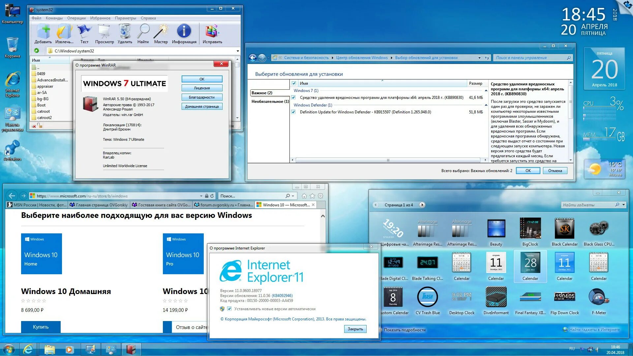Collapse the Windows Defender update group
The width and height of the screenshot is (633, 356).
(x=486, y=105)
